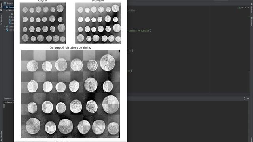Select the Python file starting with 'Co'
Viewport: 253px width, 142px height.
coord(11,17)
